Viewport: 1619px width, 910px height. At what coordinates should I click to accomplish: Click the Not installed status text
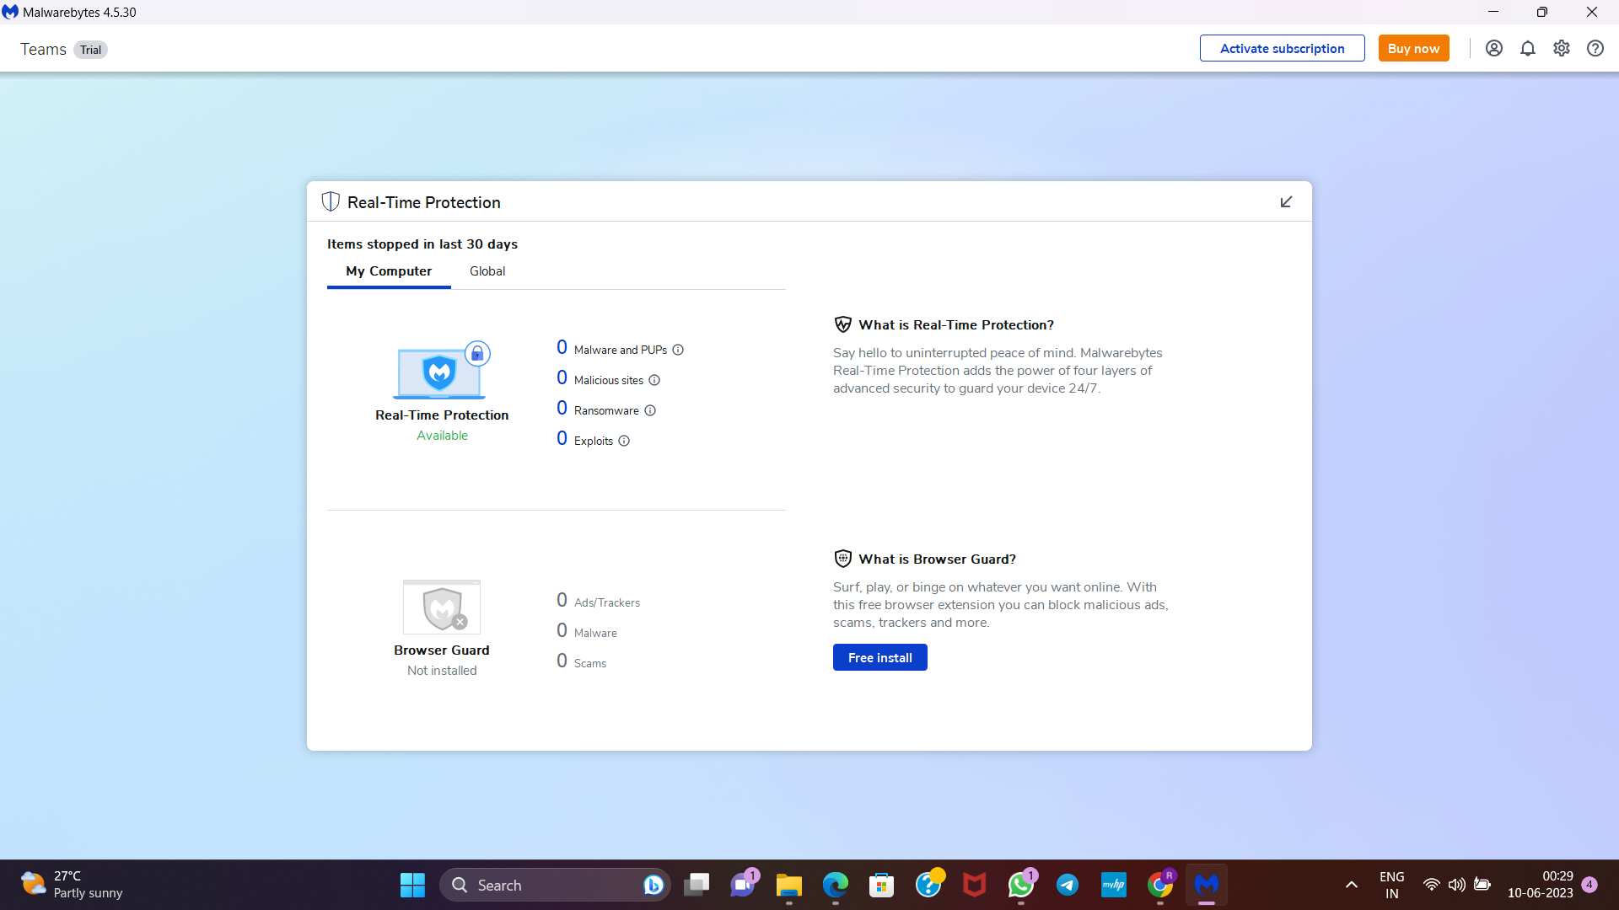(442, 671)
